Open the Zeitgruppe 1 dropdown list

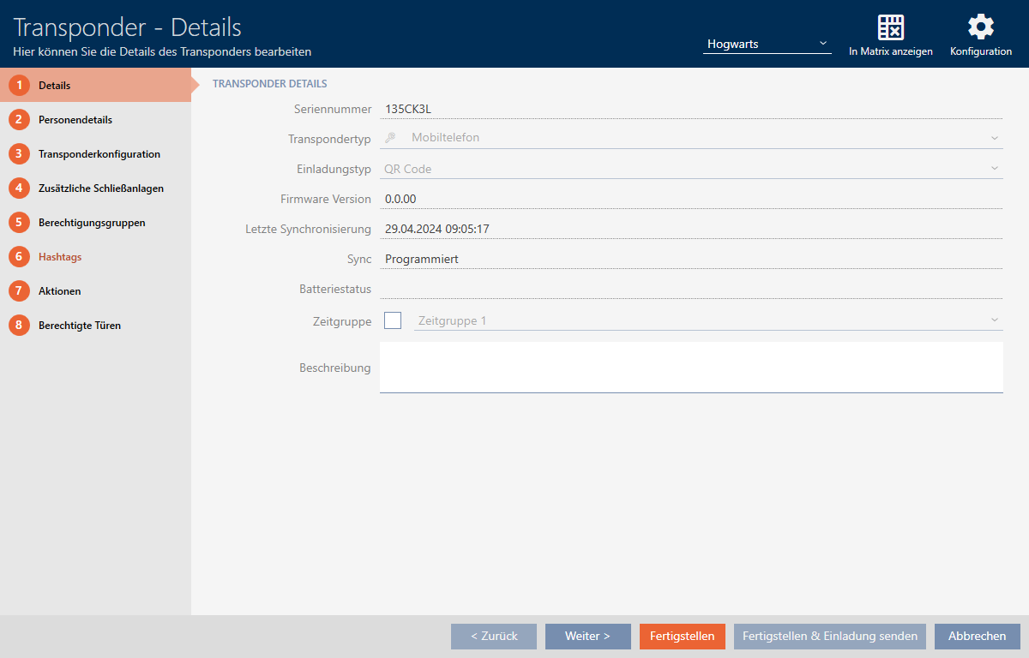[x=994, y=320]
